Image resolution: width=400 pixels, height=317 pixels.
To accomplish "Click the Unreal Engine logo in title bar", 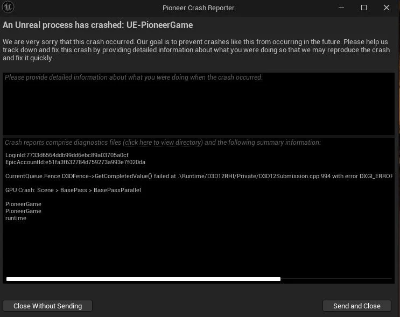I will tap(8, 8).
